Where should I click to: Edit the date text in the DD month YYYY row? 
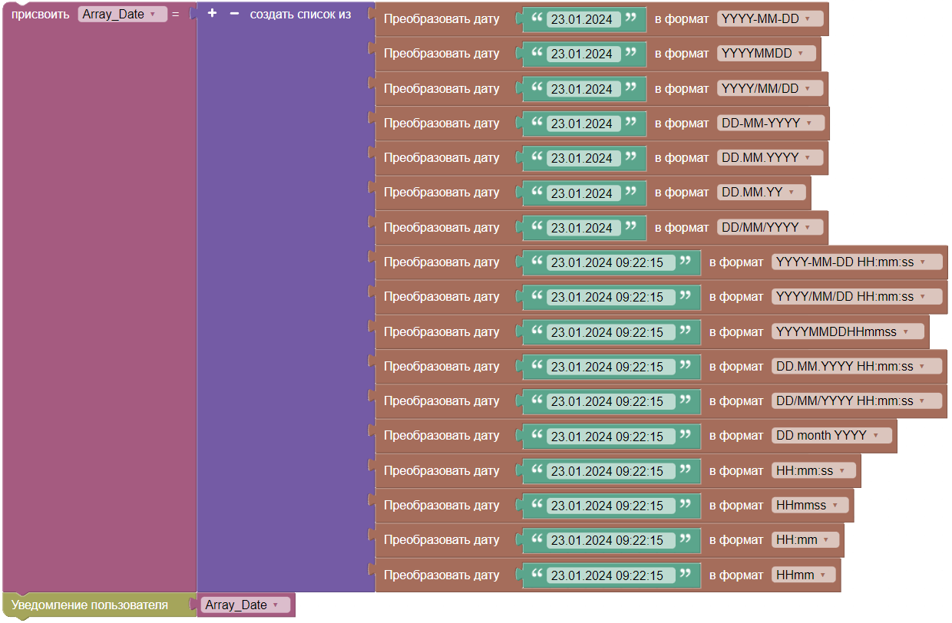pyautogui.click(x=610, y=436)
